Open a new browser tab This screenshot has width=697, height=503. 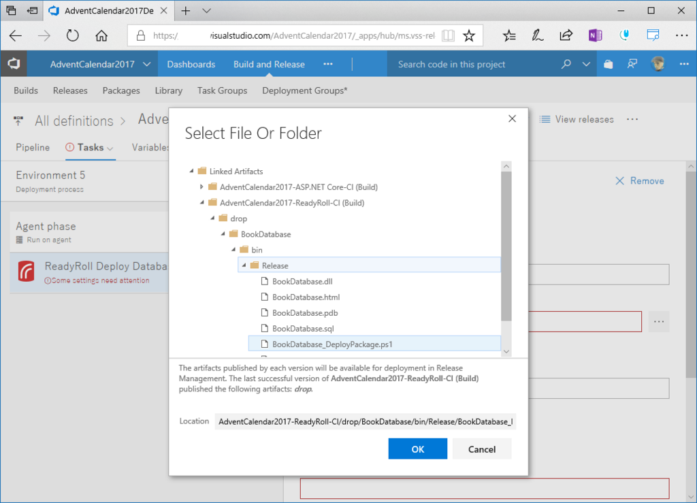(x=186, y=11)
